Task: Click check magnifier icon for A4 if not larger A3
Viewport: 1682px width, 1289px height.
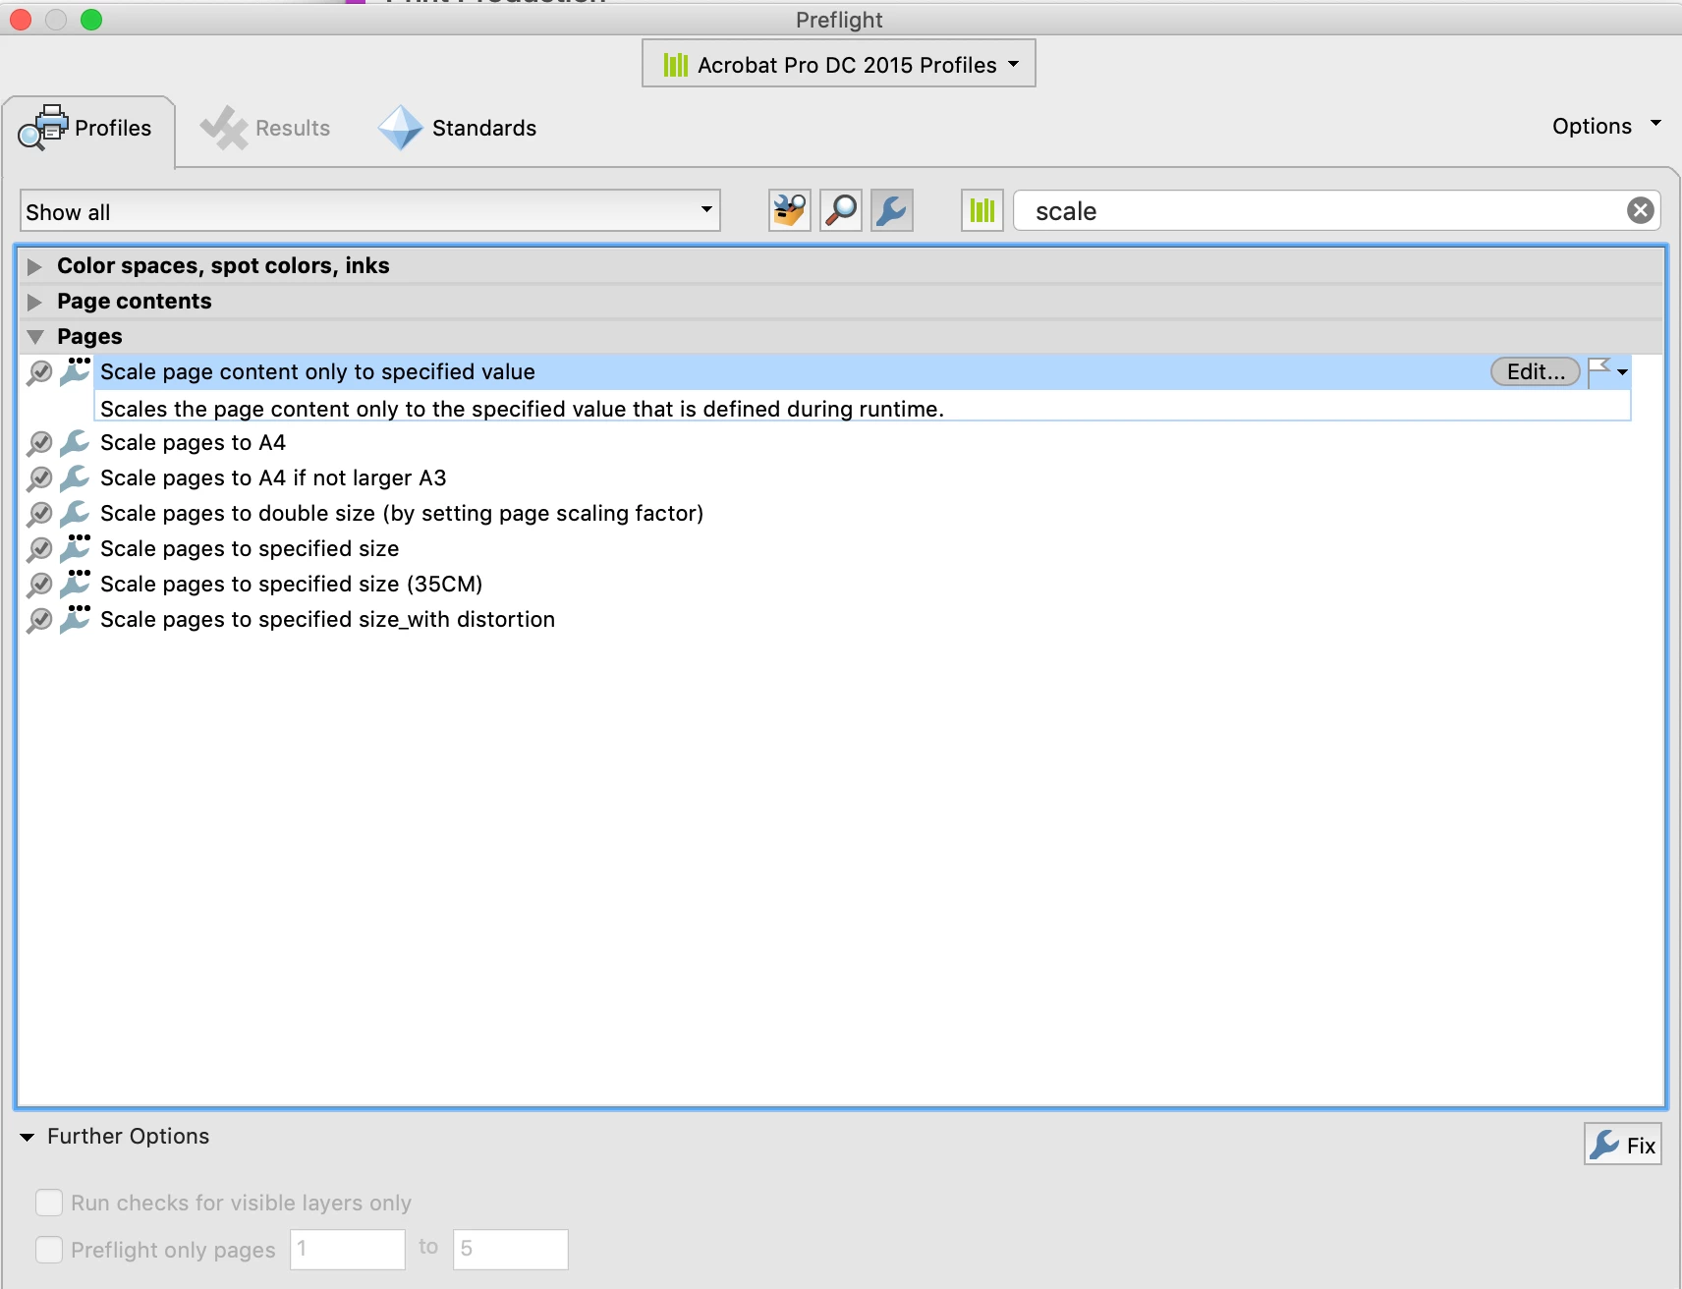Action: click(39, 479)
